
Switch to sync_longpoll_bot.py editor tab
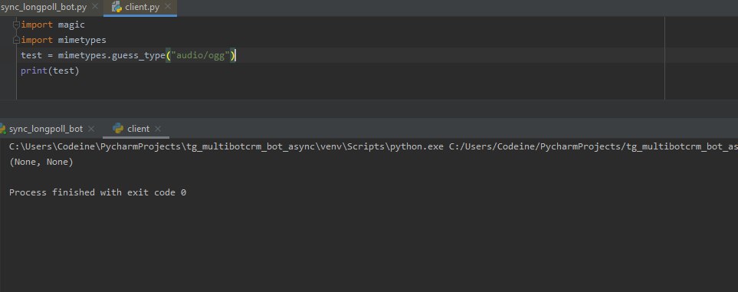44,7
